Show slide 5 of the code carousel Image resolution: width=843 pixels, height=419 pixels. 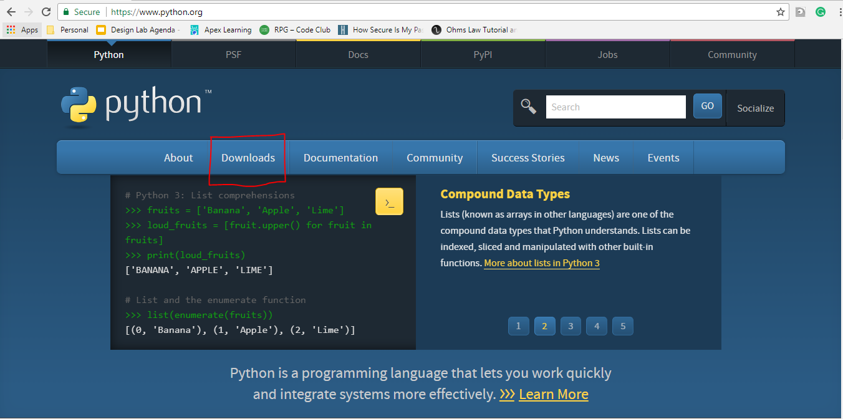[x=623, y=325]
